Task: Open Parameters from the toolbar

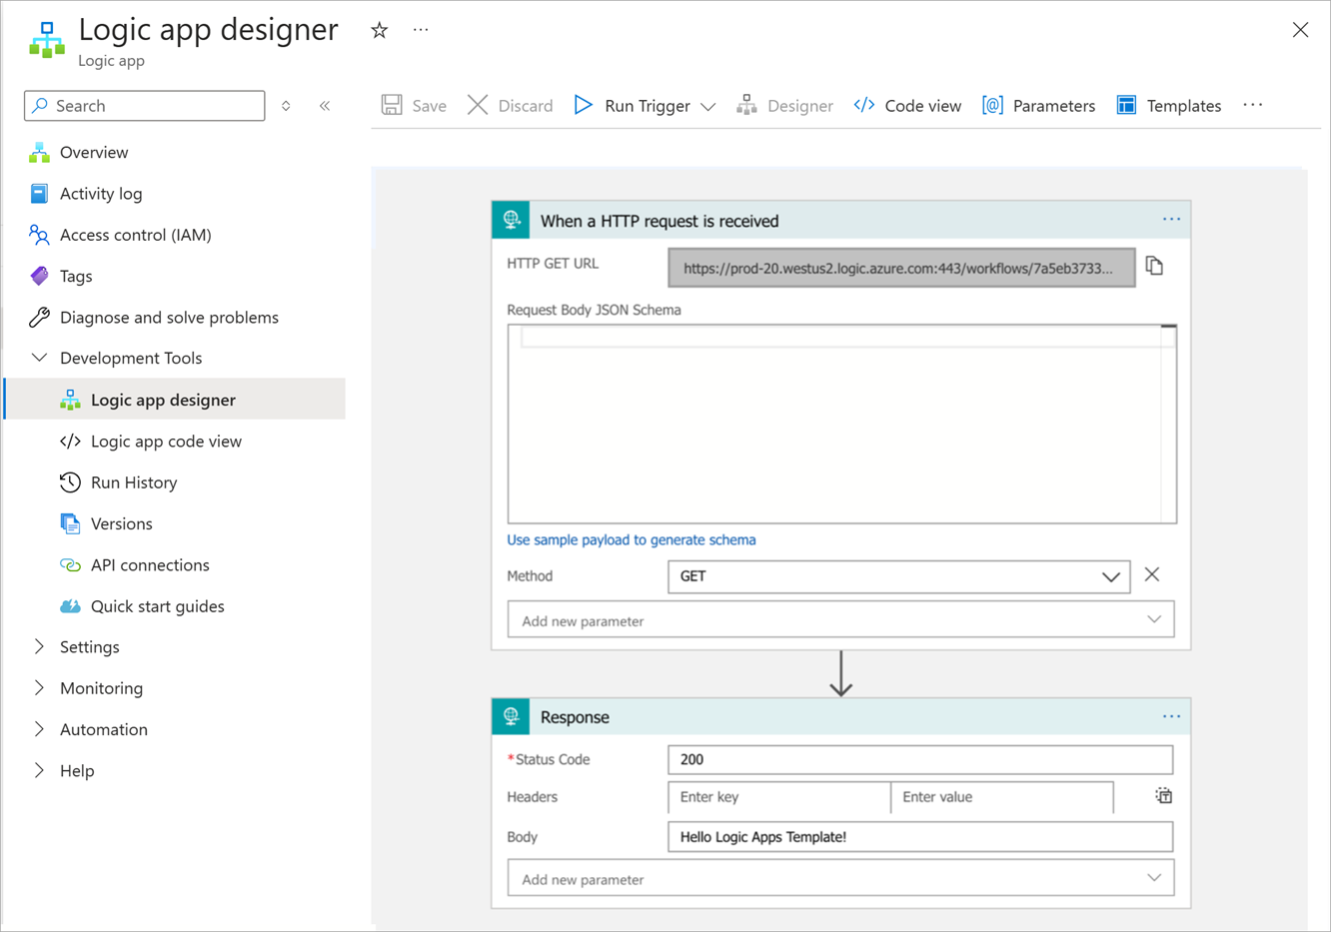Action: click(1038, 106)
